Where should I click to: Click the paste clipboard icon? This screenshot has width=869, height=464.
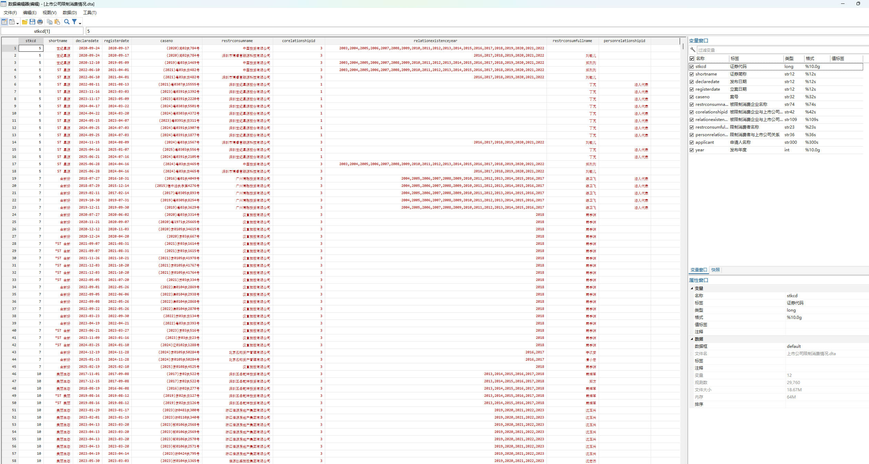coord(57,22)
